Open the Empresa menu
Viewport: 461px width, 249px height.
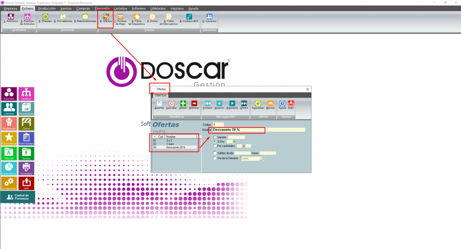pos(11,9)
